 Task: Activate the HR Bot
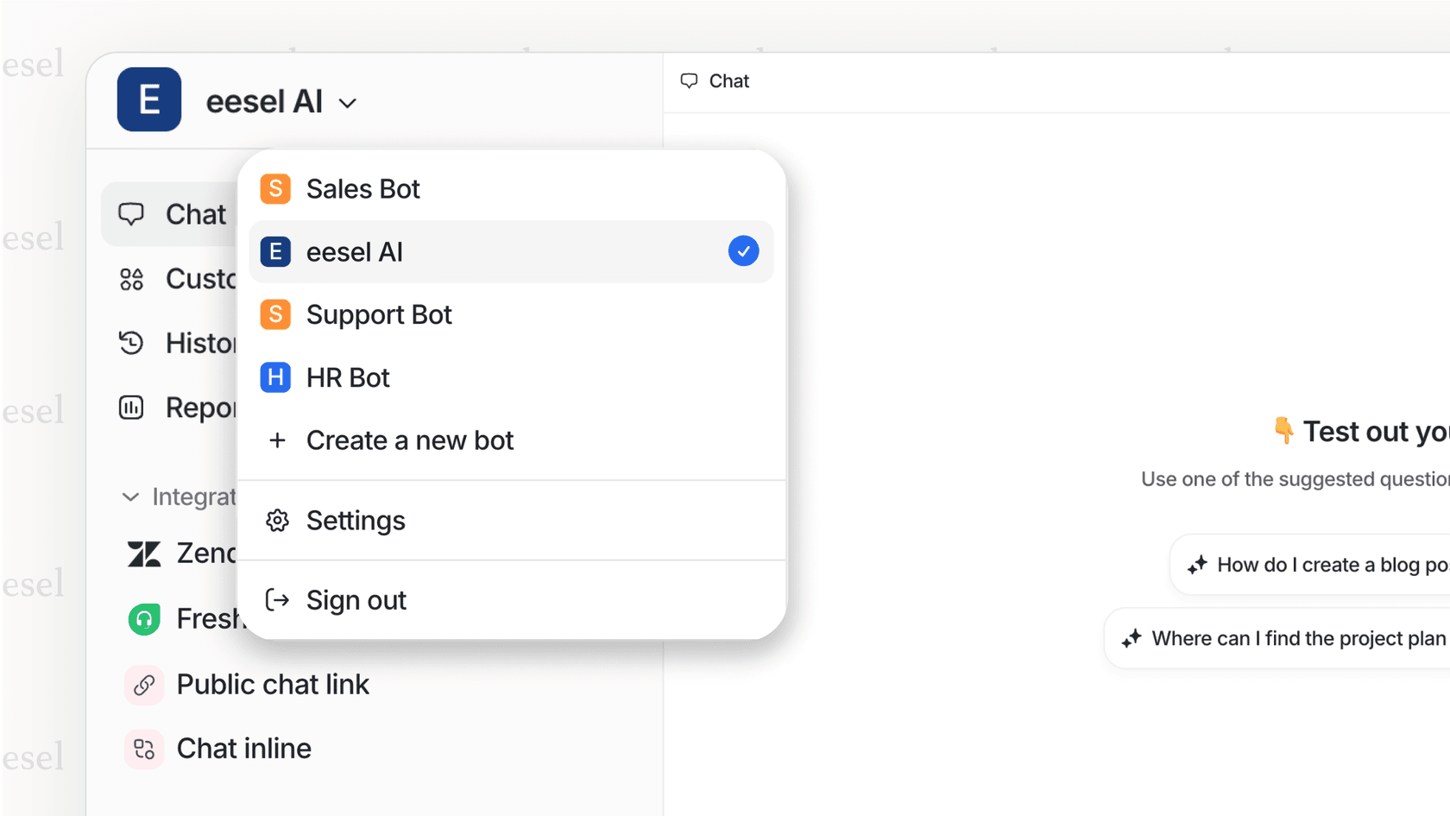point(348,377)
